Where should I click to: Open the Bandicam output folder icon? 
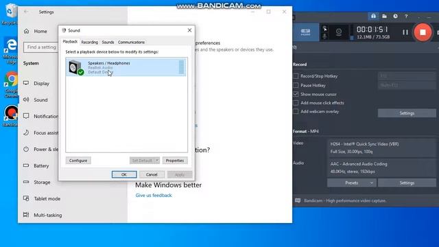click(x=384, y=16)
